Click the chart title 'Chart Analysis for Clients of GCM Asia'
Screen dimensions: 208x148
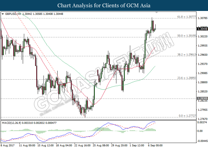coord(104,6)
